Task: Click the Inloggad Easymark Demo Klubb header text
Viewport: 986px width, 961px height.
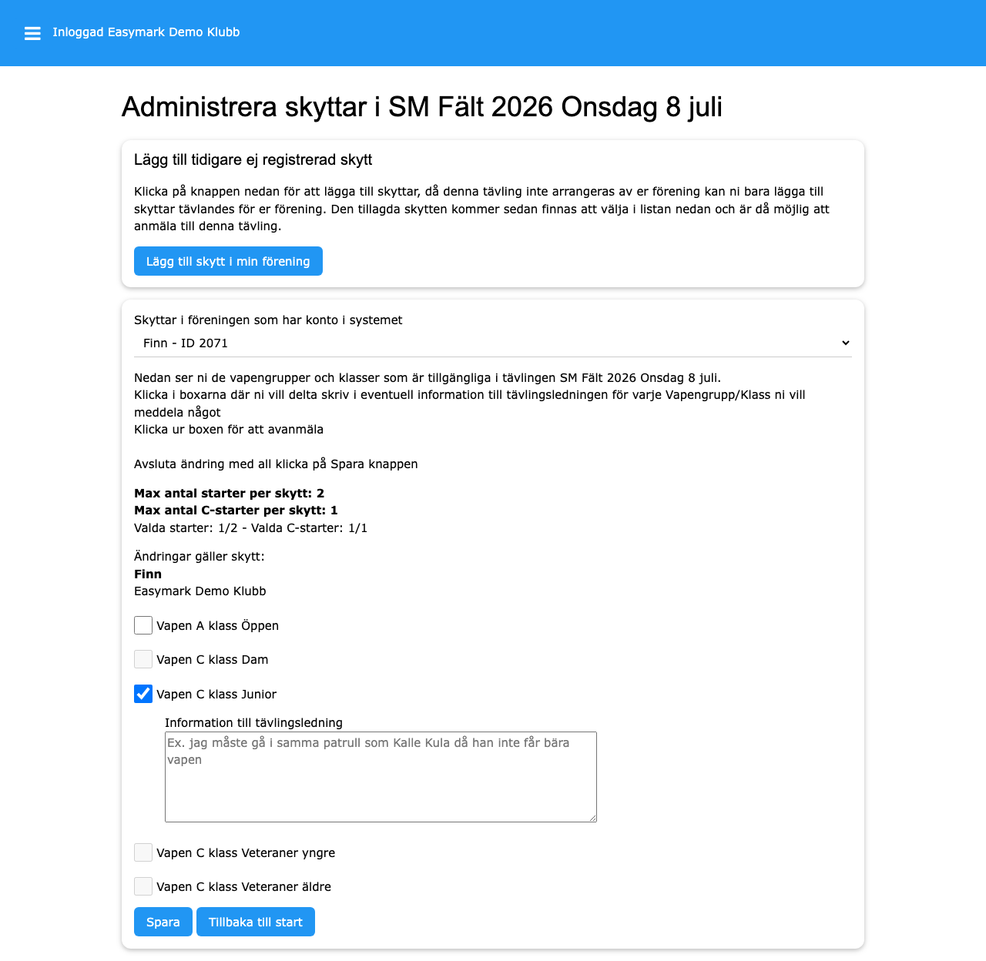Action: pyautogui.click(x=146, y=32)
